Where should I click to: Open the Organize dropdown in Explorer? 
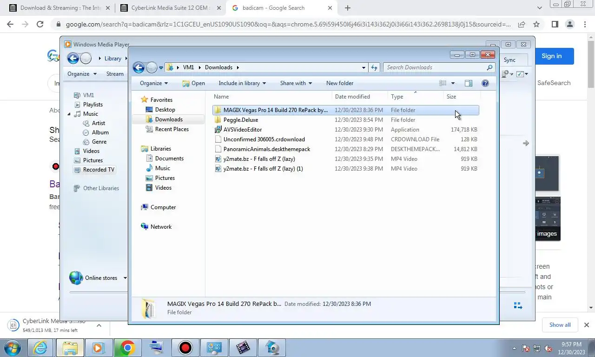point(154,83)
